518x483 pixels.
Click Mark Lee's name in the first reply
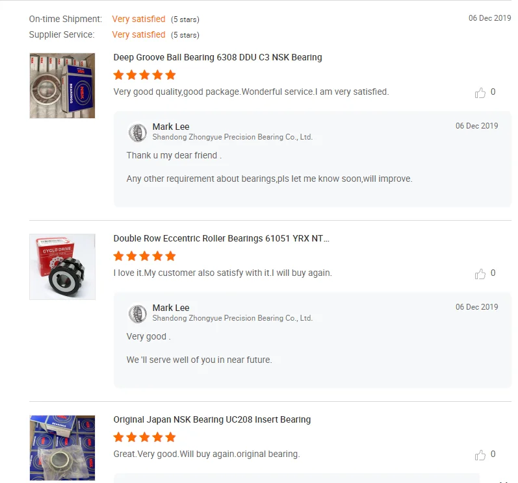tap(171, 127)
